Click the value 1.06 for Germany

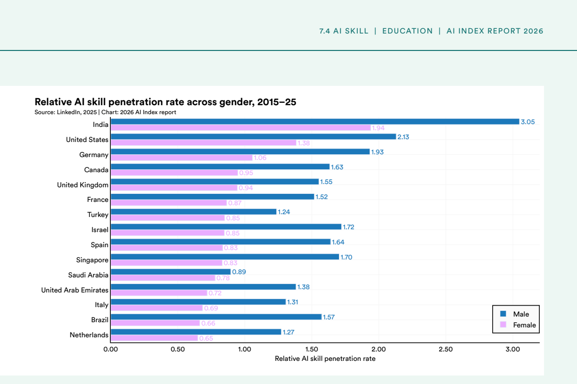260,158
